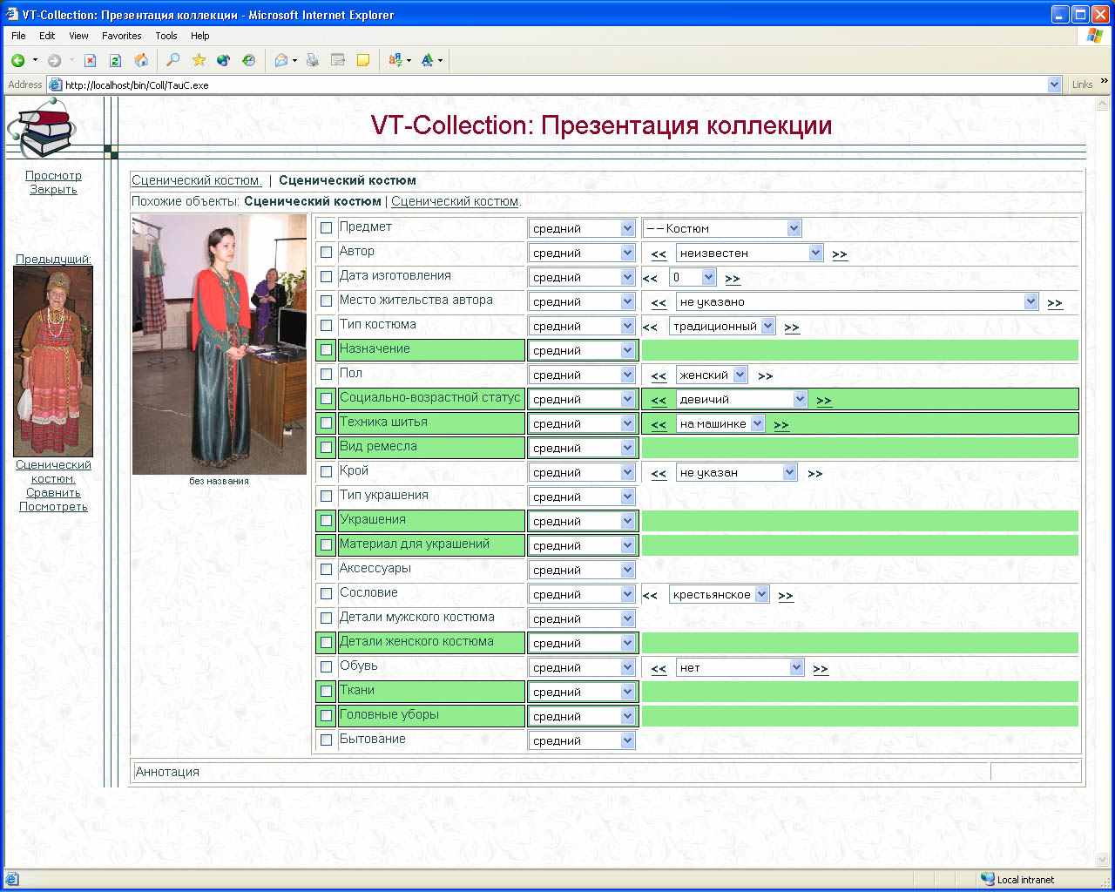1115x892 pixels.
Task: Open the 'крестьянское' estate dropdown
Action: pyautogui.click(x=720, y=594)
